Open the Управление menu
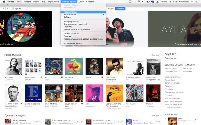 coord(53,2)
